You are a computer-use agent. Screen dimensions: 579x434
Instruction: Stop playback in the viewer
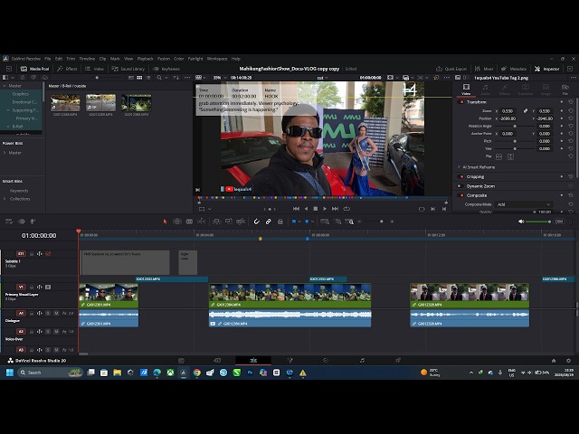316,209
